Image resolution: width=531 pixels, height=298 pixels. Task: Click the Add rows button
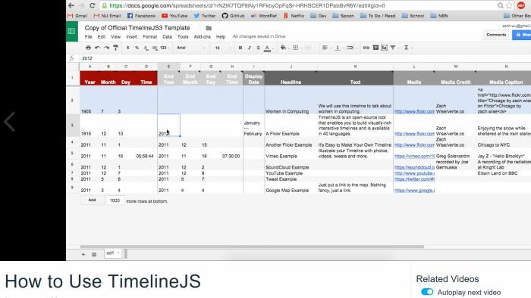pos(92,200)
